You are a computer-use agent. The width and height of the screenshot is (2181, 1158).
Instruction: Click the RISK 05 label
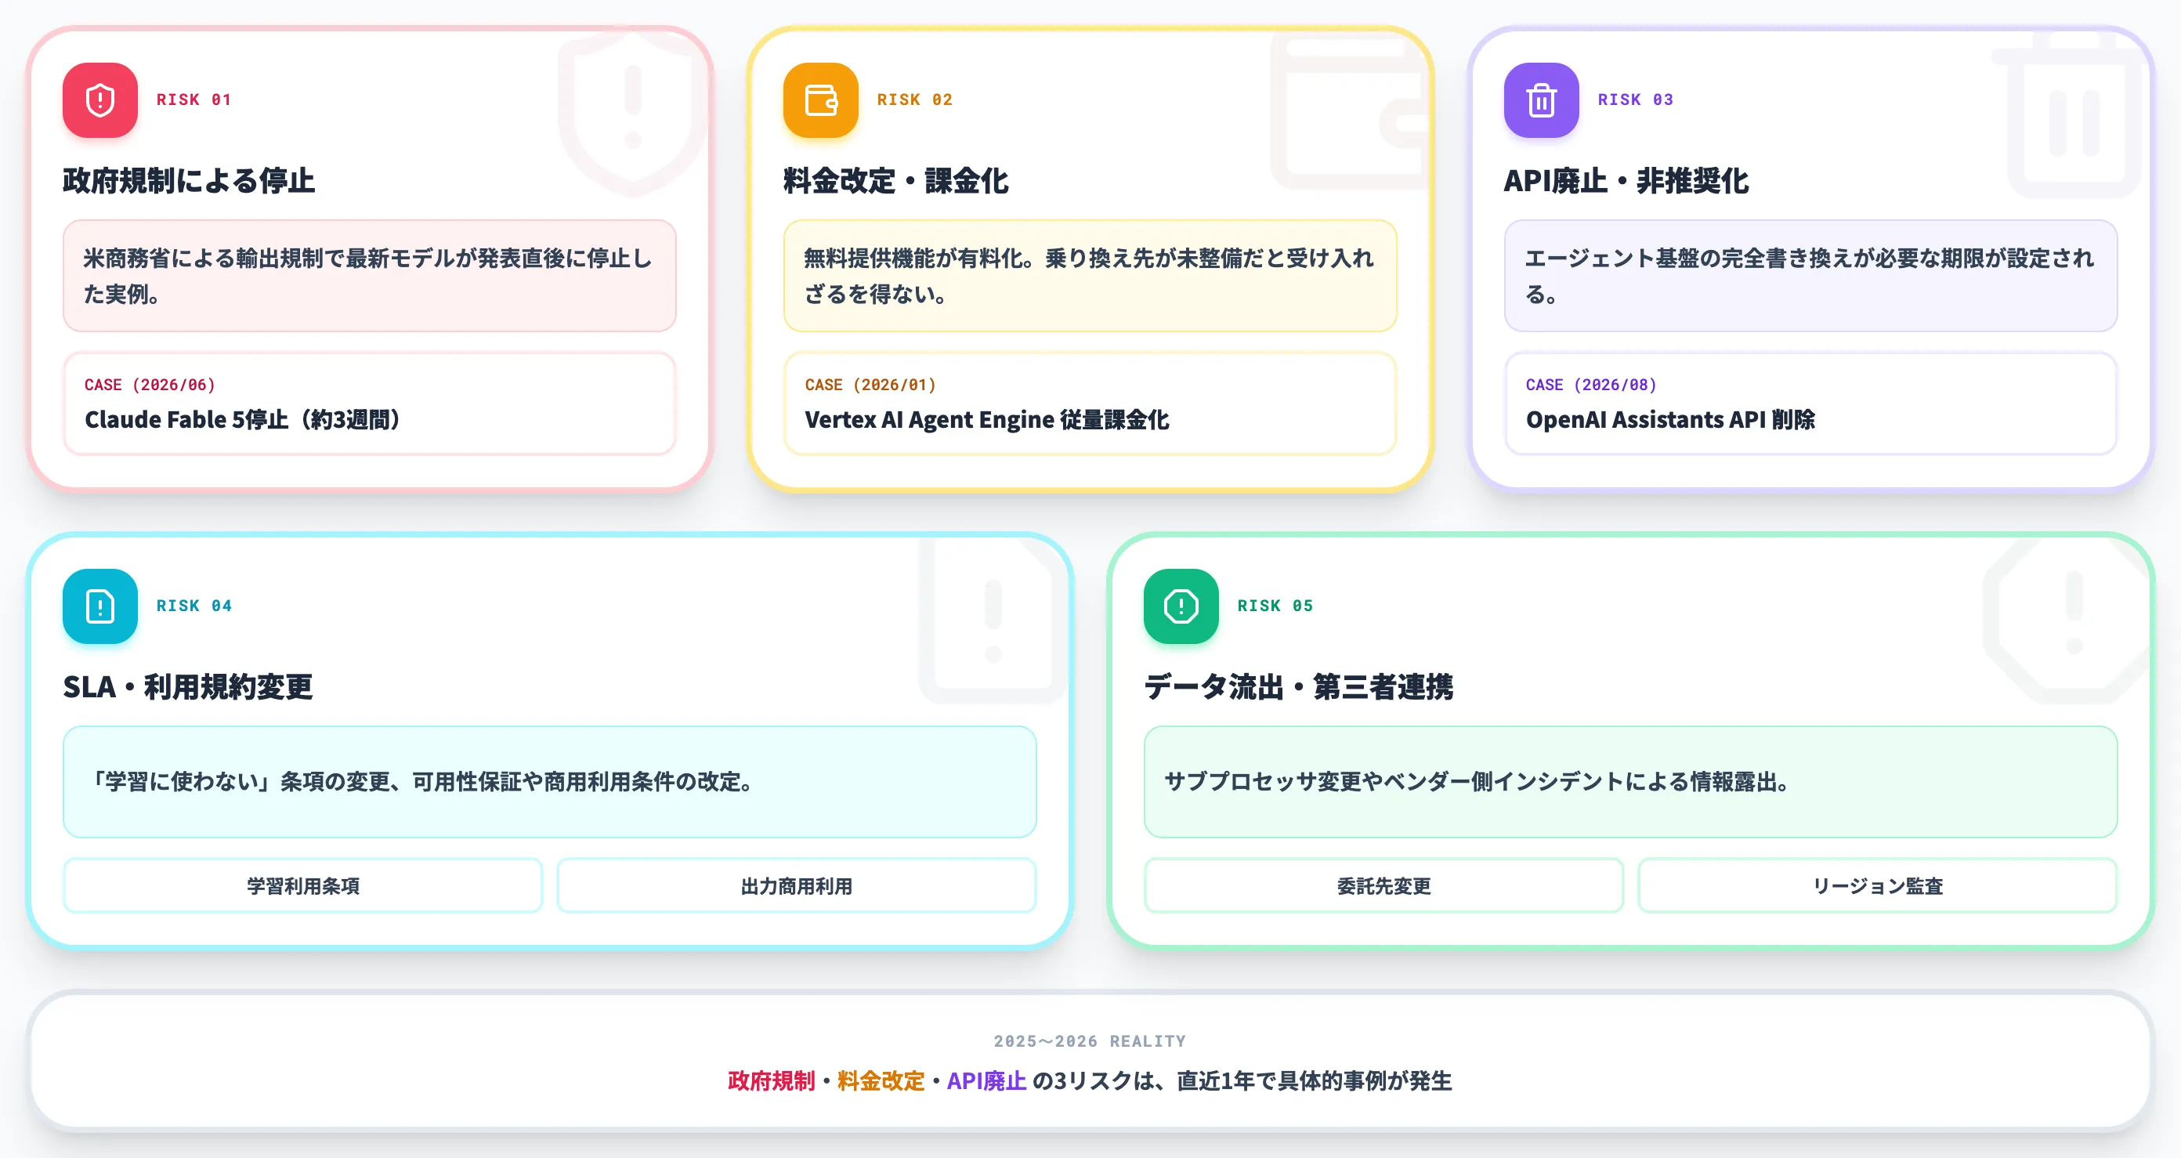point(1275,606)
